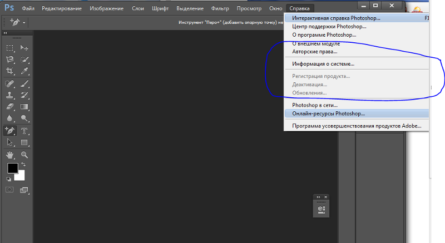The width and height of the screenshot is (445, 243).
Task: Select the Zoom tool
Action: pos(24,155)
